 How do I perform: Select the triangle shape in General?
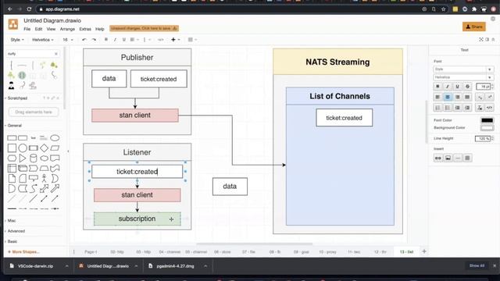point(23,158)
